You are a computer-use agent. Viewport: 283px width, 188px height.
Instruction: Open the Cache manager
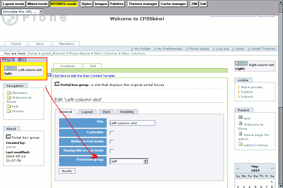[173, 4]
